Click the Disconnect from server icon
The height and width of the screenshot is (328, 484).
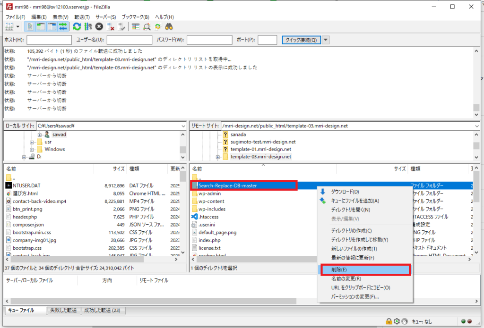(111, 26)
